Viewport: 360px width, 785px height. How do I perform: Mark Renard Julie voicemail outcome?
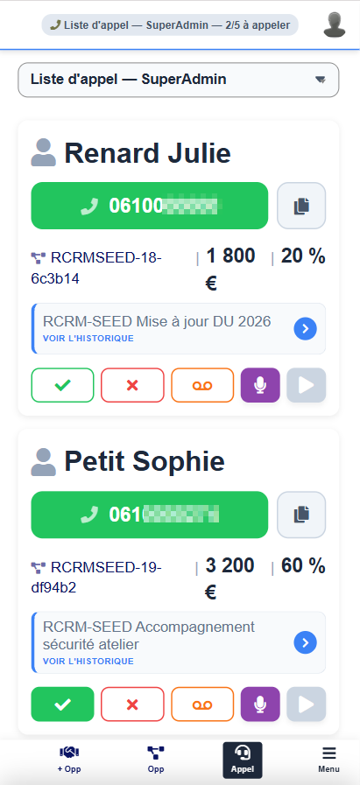(202, 385)
